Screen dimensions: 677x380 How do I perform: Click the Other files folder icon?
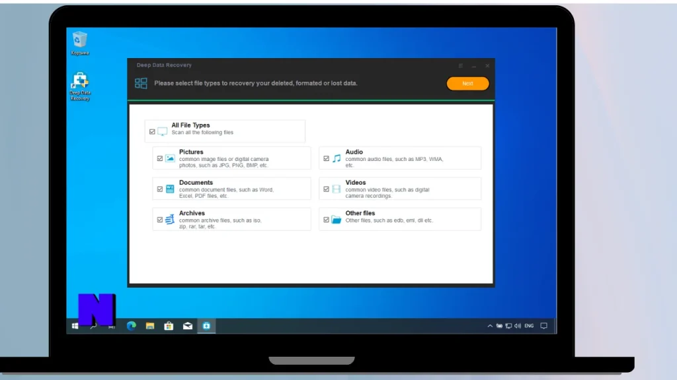(x=337, y=220)
